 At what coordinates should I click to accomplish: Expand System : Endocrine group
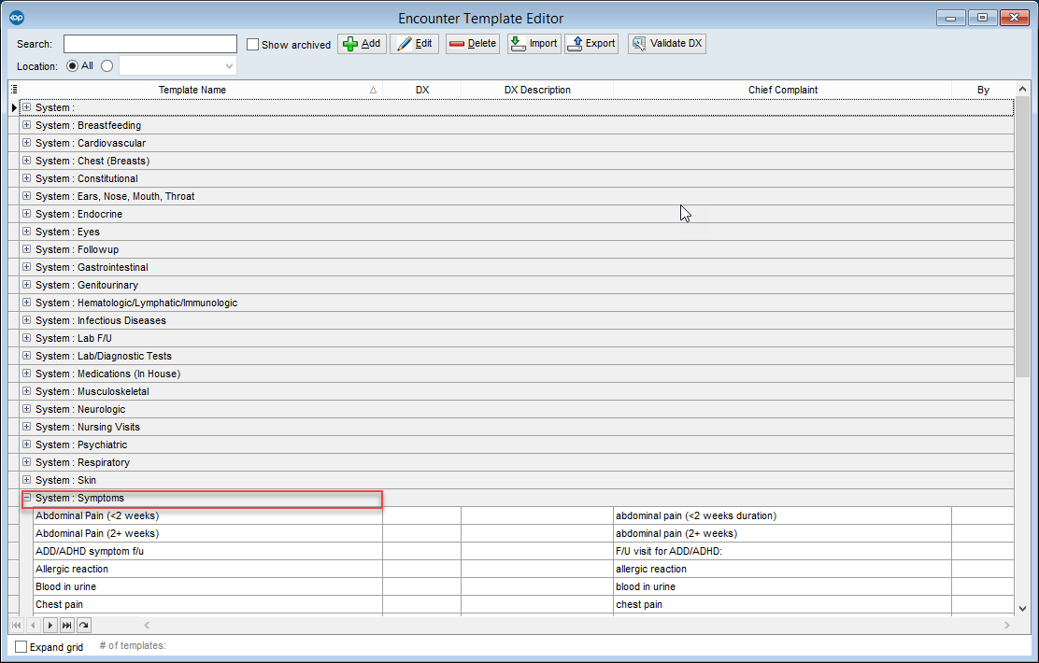[26, 213]
